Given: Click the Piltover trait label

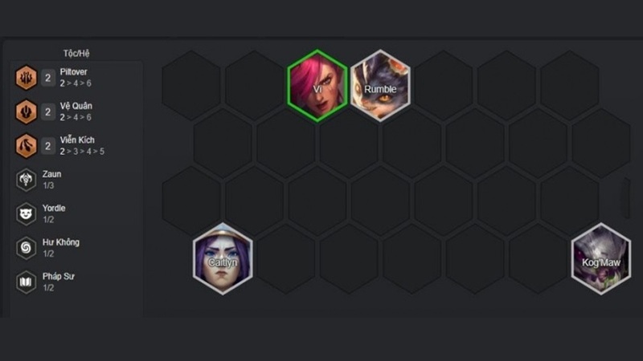Looking at the screenshot, I should [73, 72].
